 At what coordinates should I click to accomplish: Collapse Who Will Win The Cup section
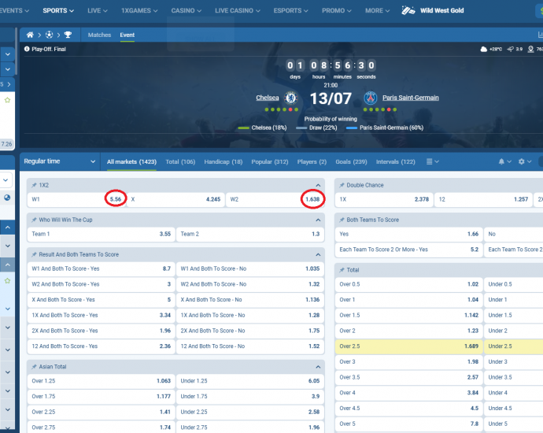(x=318, y=220)
